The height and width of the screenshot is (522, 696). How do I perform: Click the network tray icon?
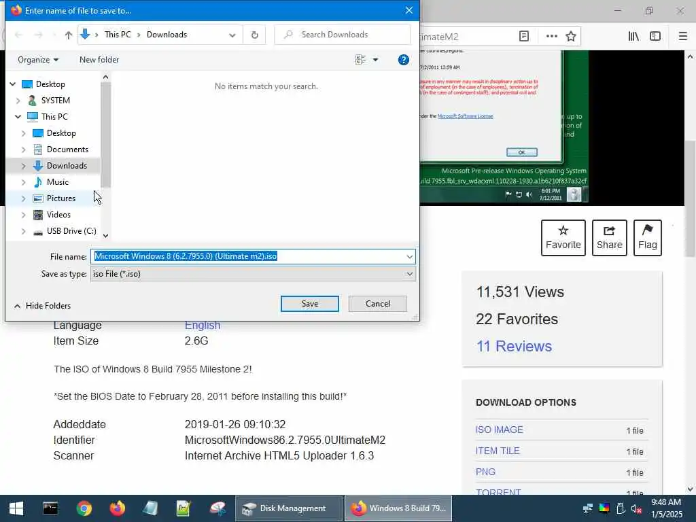coord(588,508)
